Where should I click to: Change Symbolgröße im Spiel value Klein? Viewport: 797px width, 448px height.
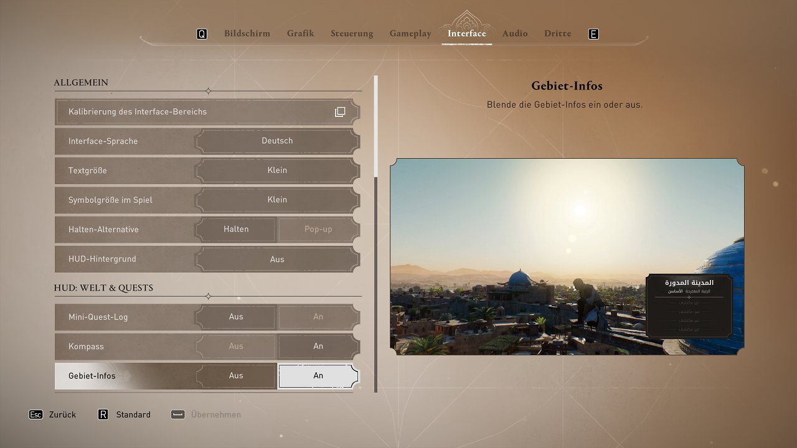coord(277,200)
